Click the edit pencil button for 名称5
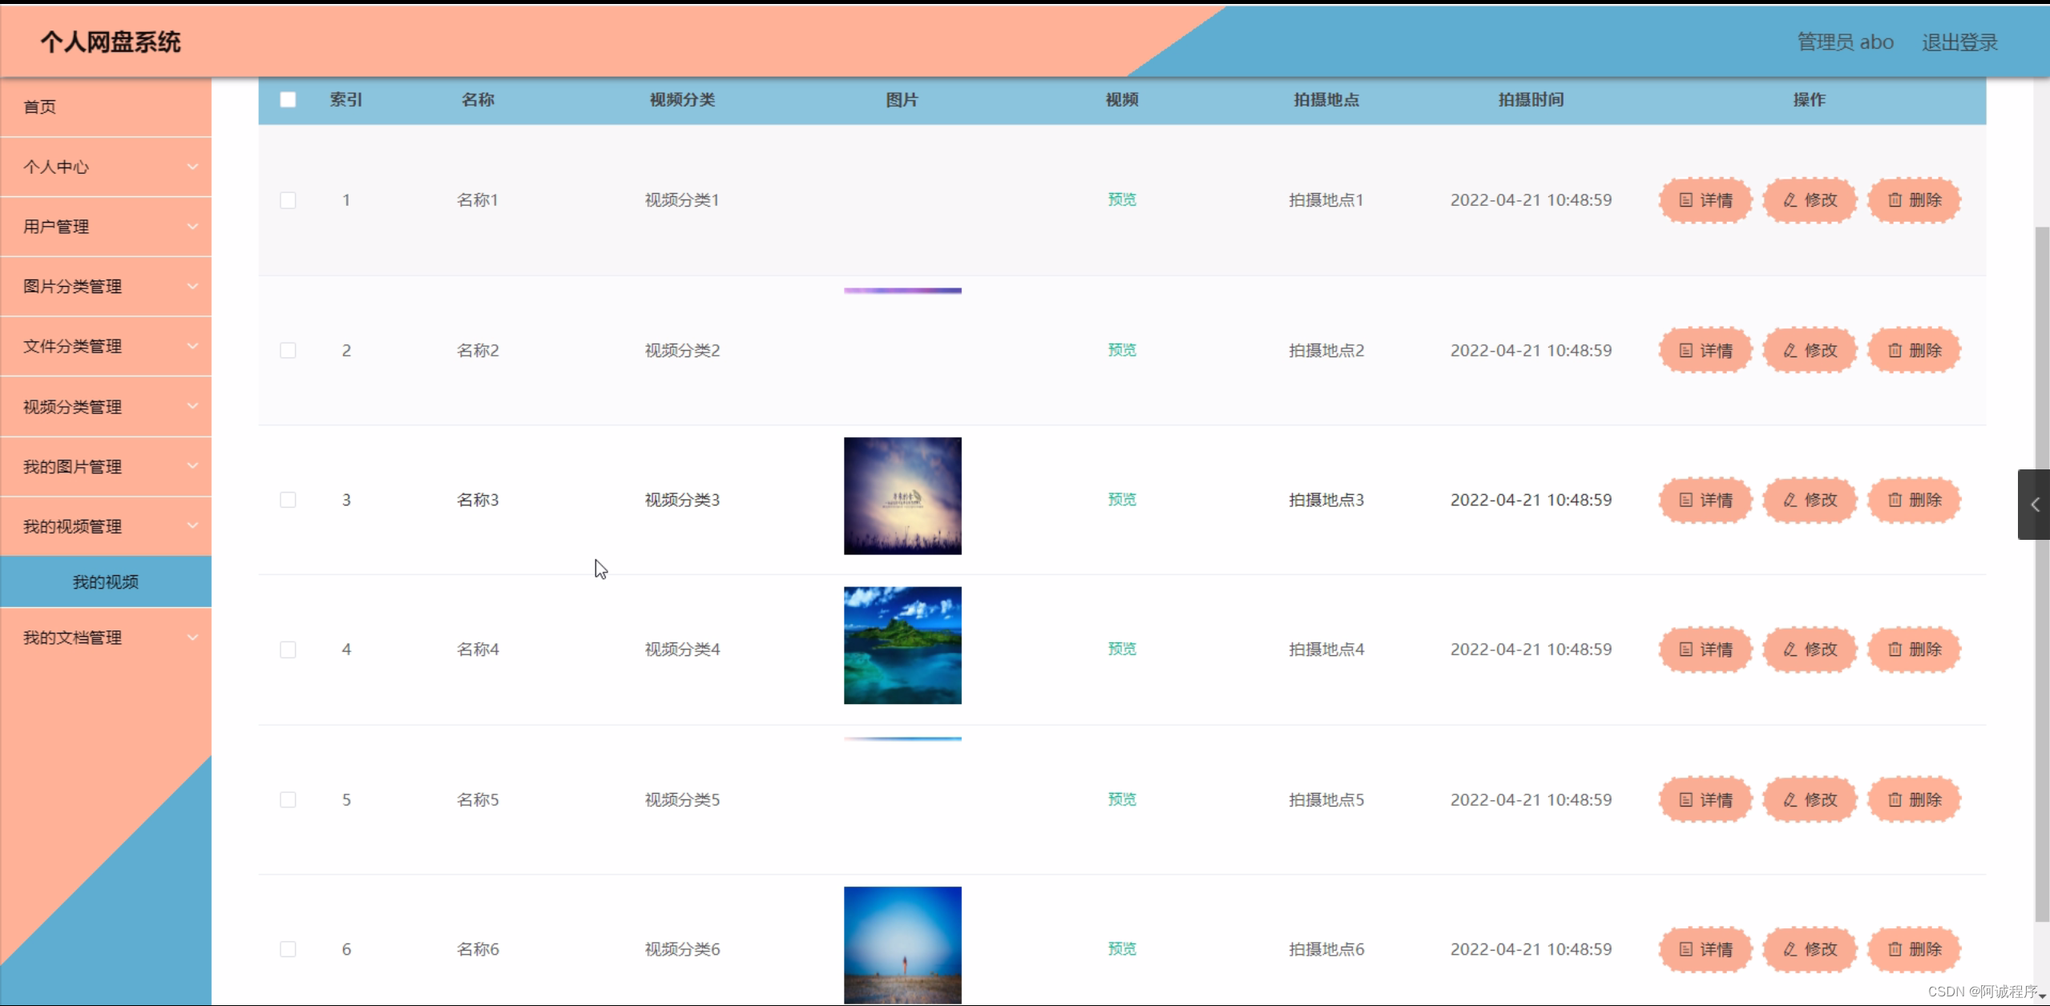This screenshot has width=2050, height=1006. (x=1810, y=800)
